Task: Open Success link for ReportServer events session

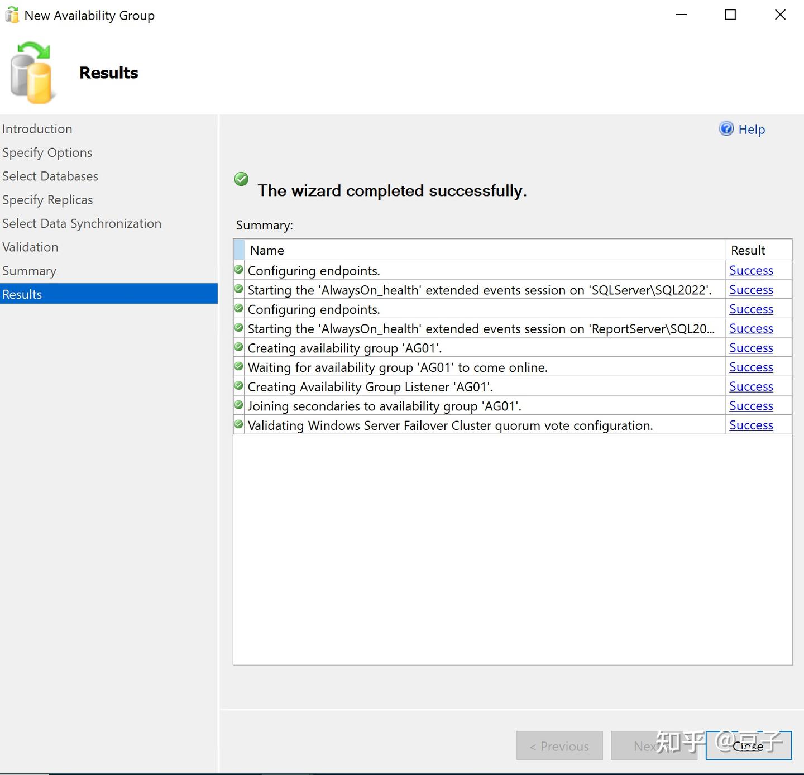Action: pyautogui.click(x=751, y=328)
